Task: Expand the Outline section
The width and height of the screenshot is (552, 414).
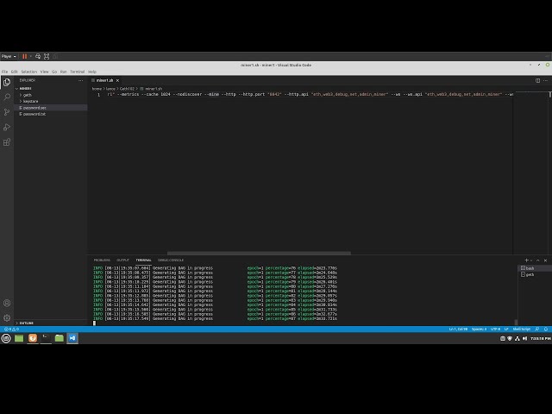Action: pyautogui.click(x=26, y=323)
